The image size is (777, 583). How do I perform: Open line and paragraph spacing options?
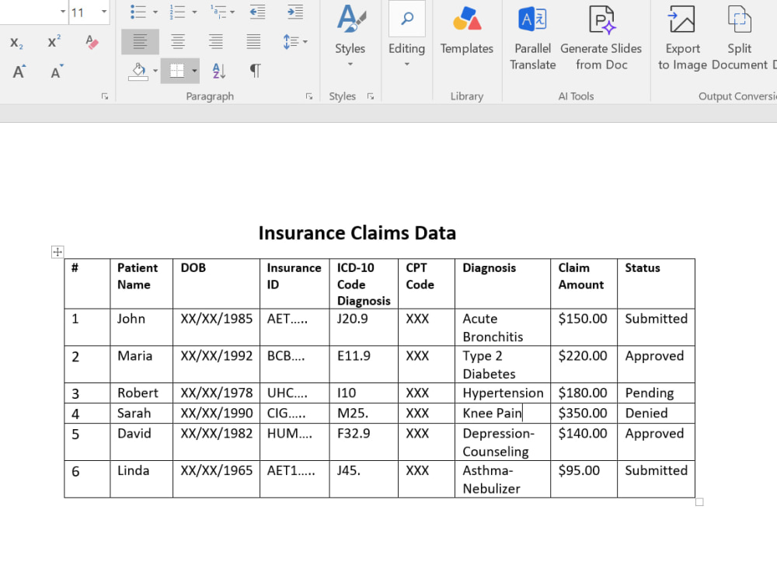[x=291, y=42]
